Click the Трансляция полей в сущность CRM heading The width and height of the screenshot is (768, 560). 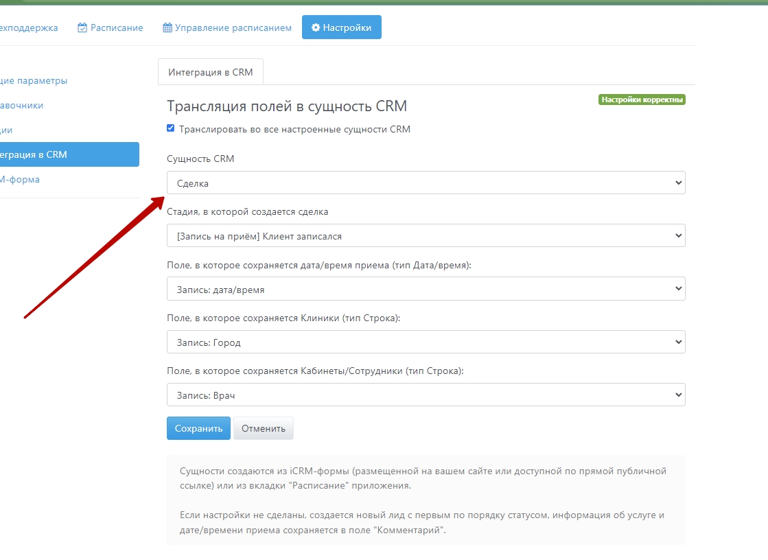point(287,106)
